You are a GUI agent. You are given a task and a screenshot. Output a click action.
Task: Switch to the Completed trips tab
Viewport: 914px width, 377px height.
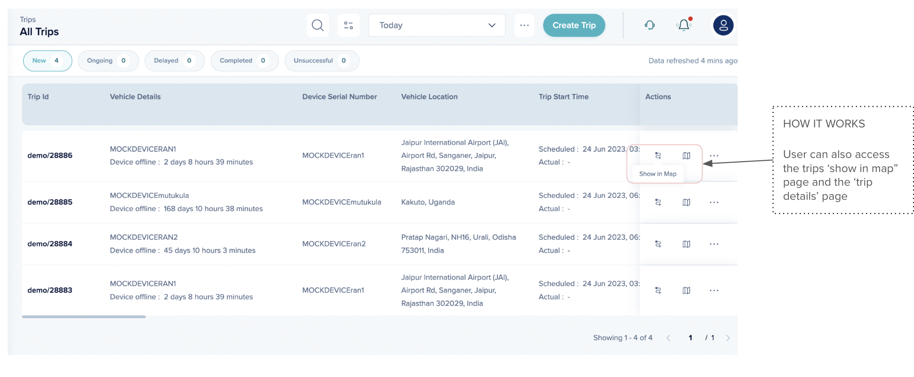pyautogui.click(x=244, y=61)
